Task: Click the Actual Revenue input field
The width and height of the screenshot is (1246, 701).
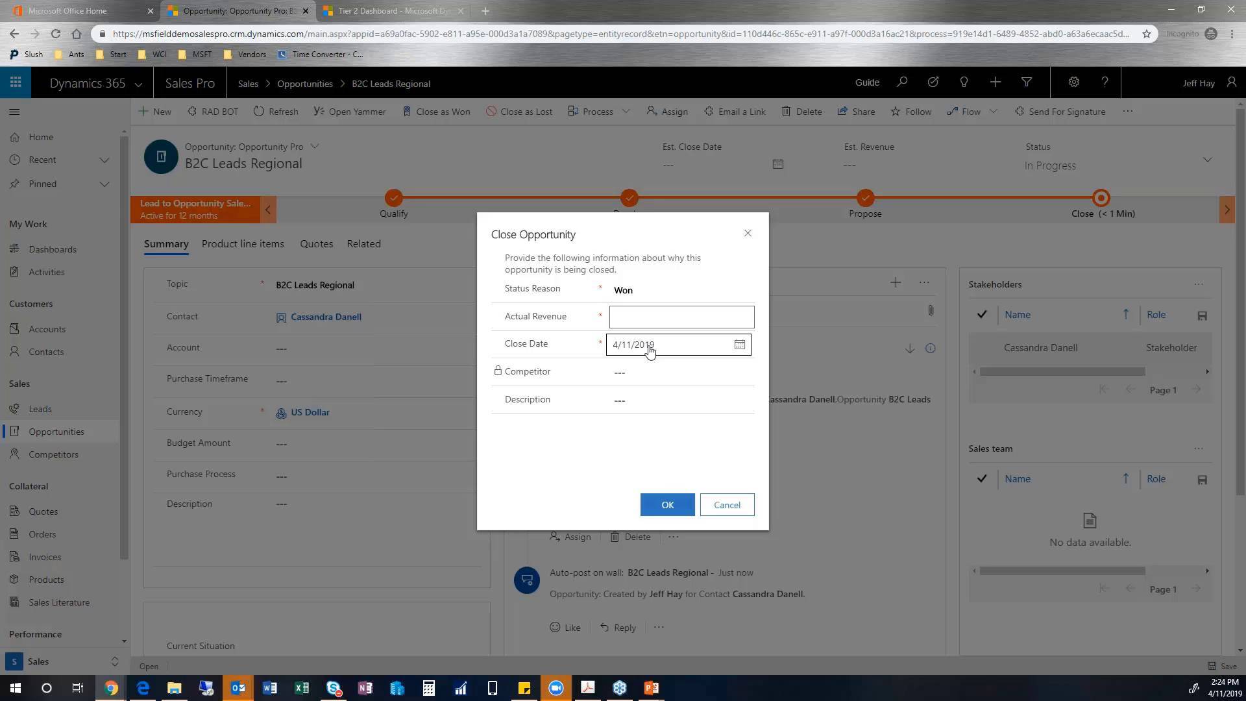Action: (x=681, y=317)
